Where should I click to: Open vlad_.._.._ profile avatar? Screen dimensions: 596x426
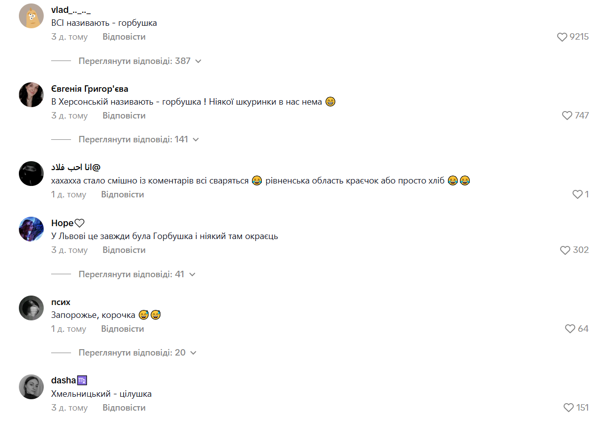[31, 16]
